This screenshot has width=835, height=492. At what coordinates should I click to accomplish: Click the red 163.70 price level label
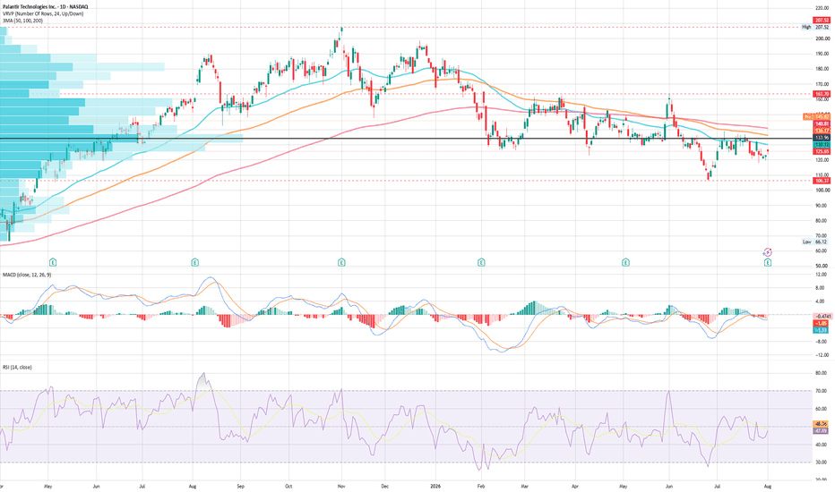click(822, 94)
